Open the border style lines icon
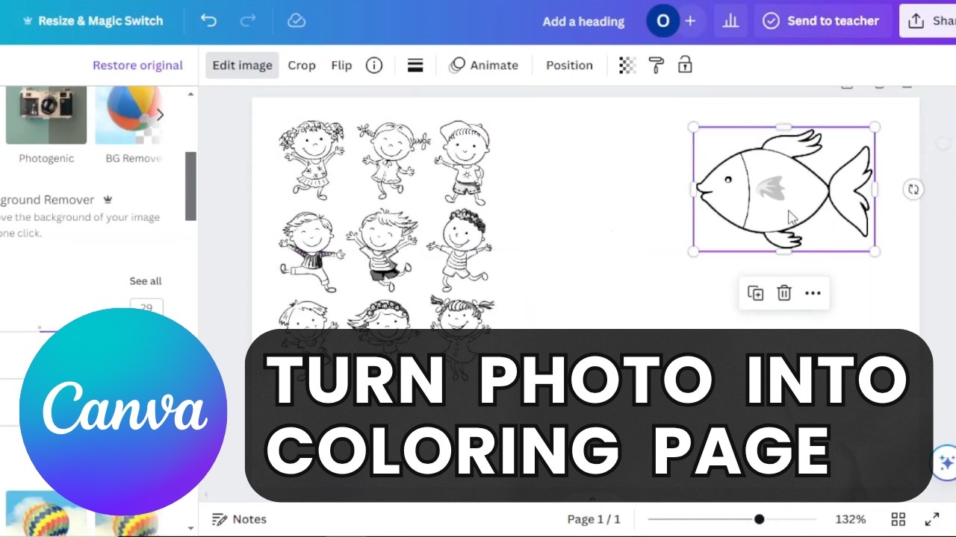This screenshot has height=537, width=956. (x=415, y=65)
